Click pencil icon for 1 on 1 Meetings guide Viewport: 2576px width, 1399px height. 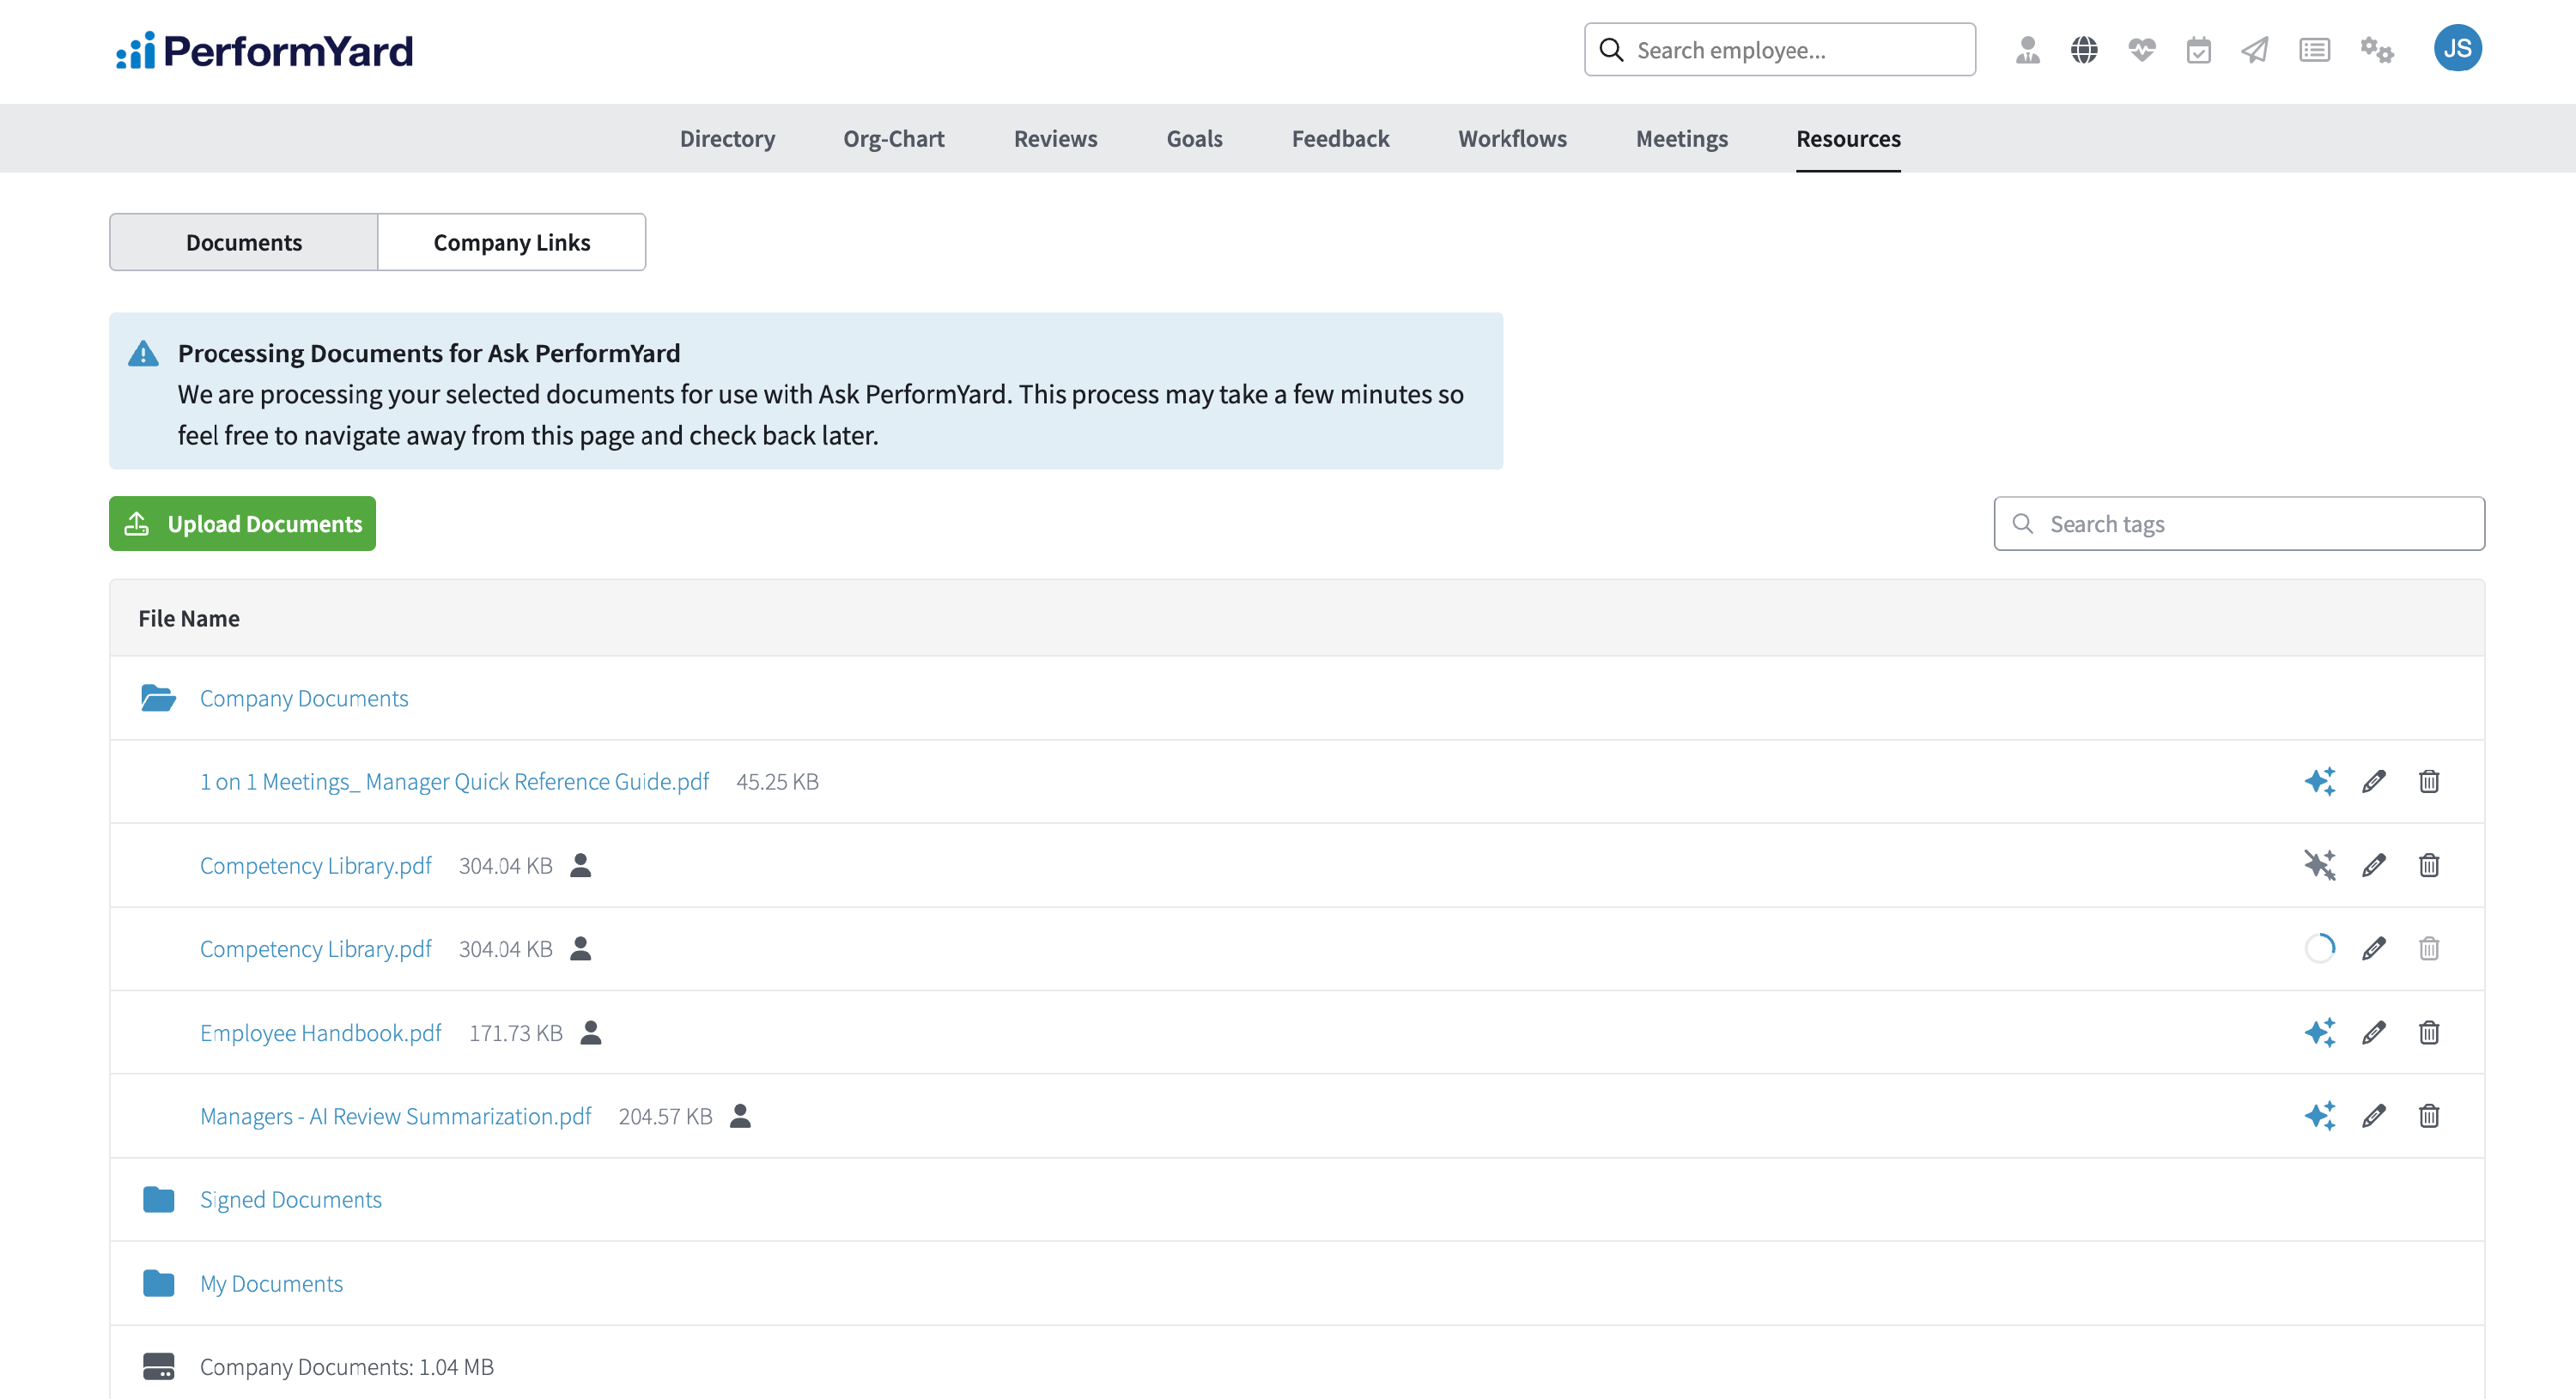click(x=2374, y=780)
